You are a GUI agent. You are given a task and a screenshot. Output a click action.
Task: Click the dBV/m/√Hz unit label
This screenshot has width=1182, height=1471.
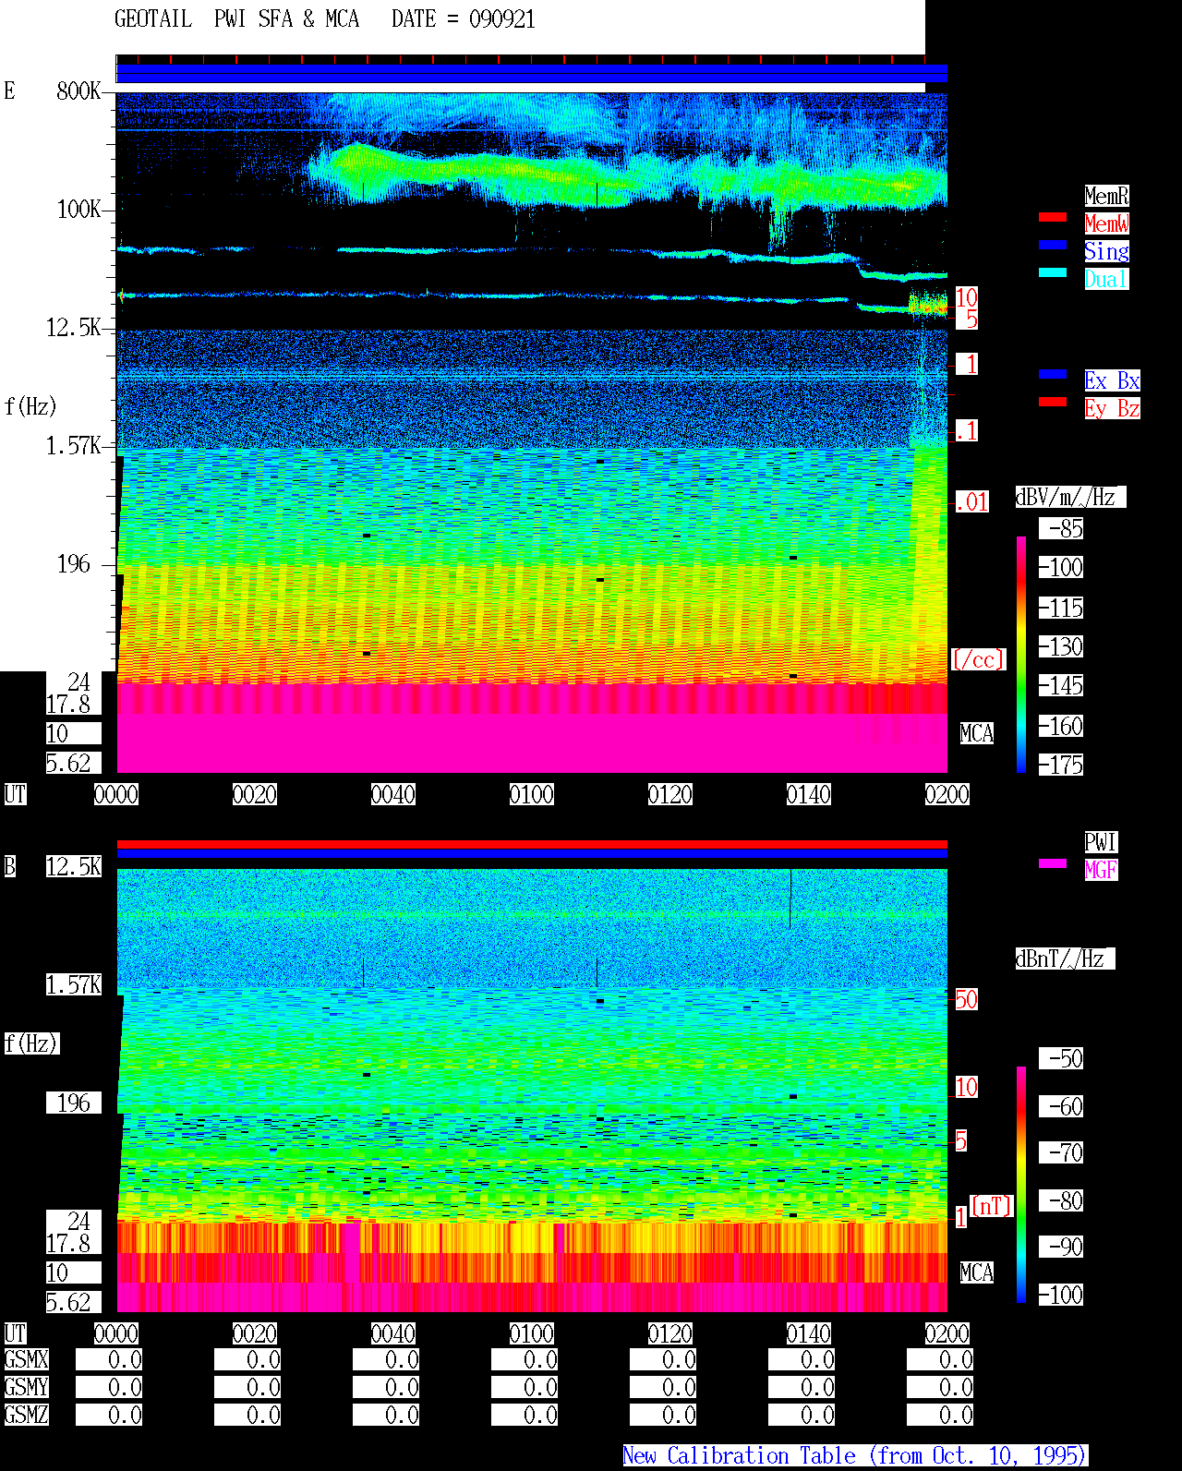1070,497
